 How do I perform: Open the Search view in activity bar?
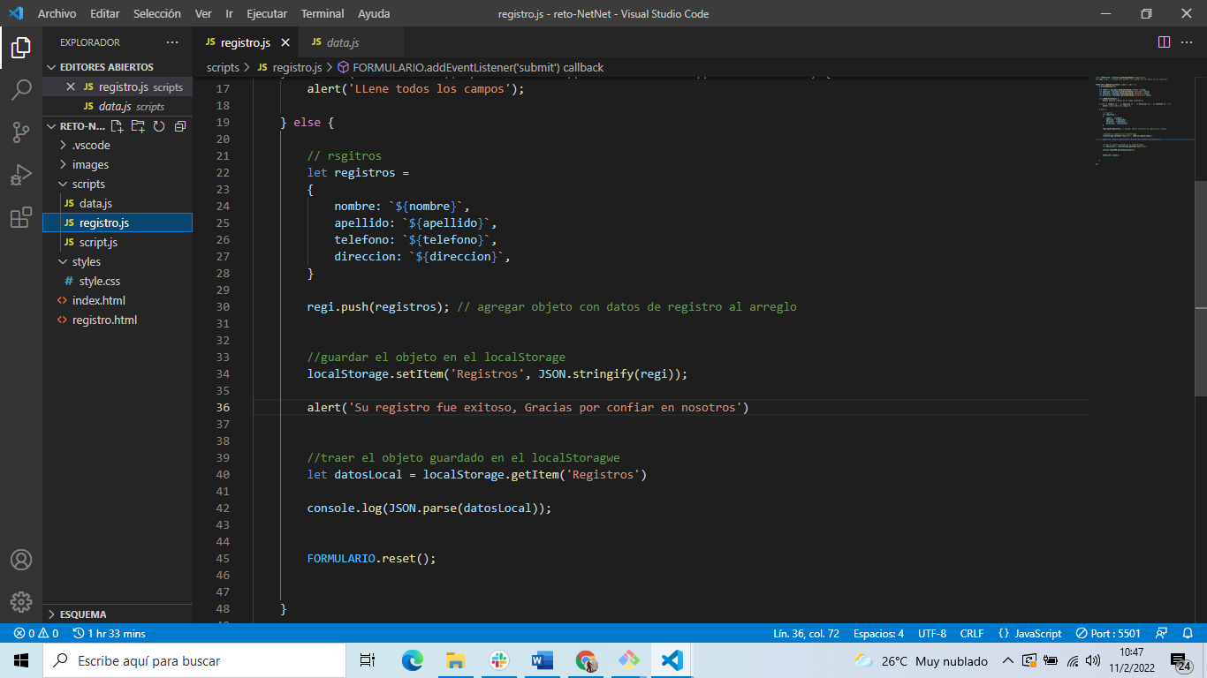(x=21, y=89)
